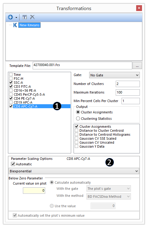Check the Time parameter checkbox
Viewport: 149px width, 228px height.
tap(11, 75)
